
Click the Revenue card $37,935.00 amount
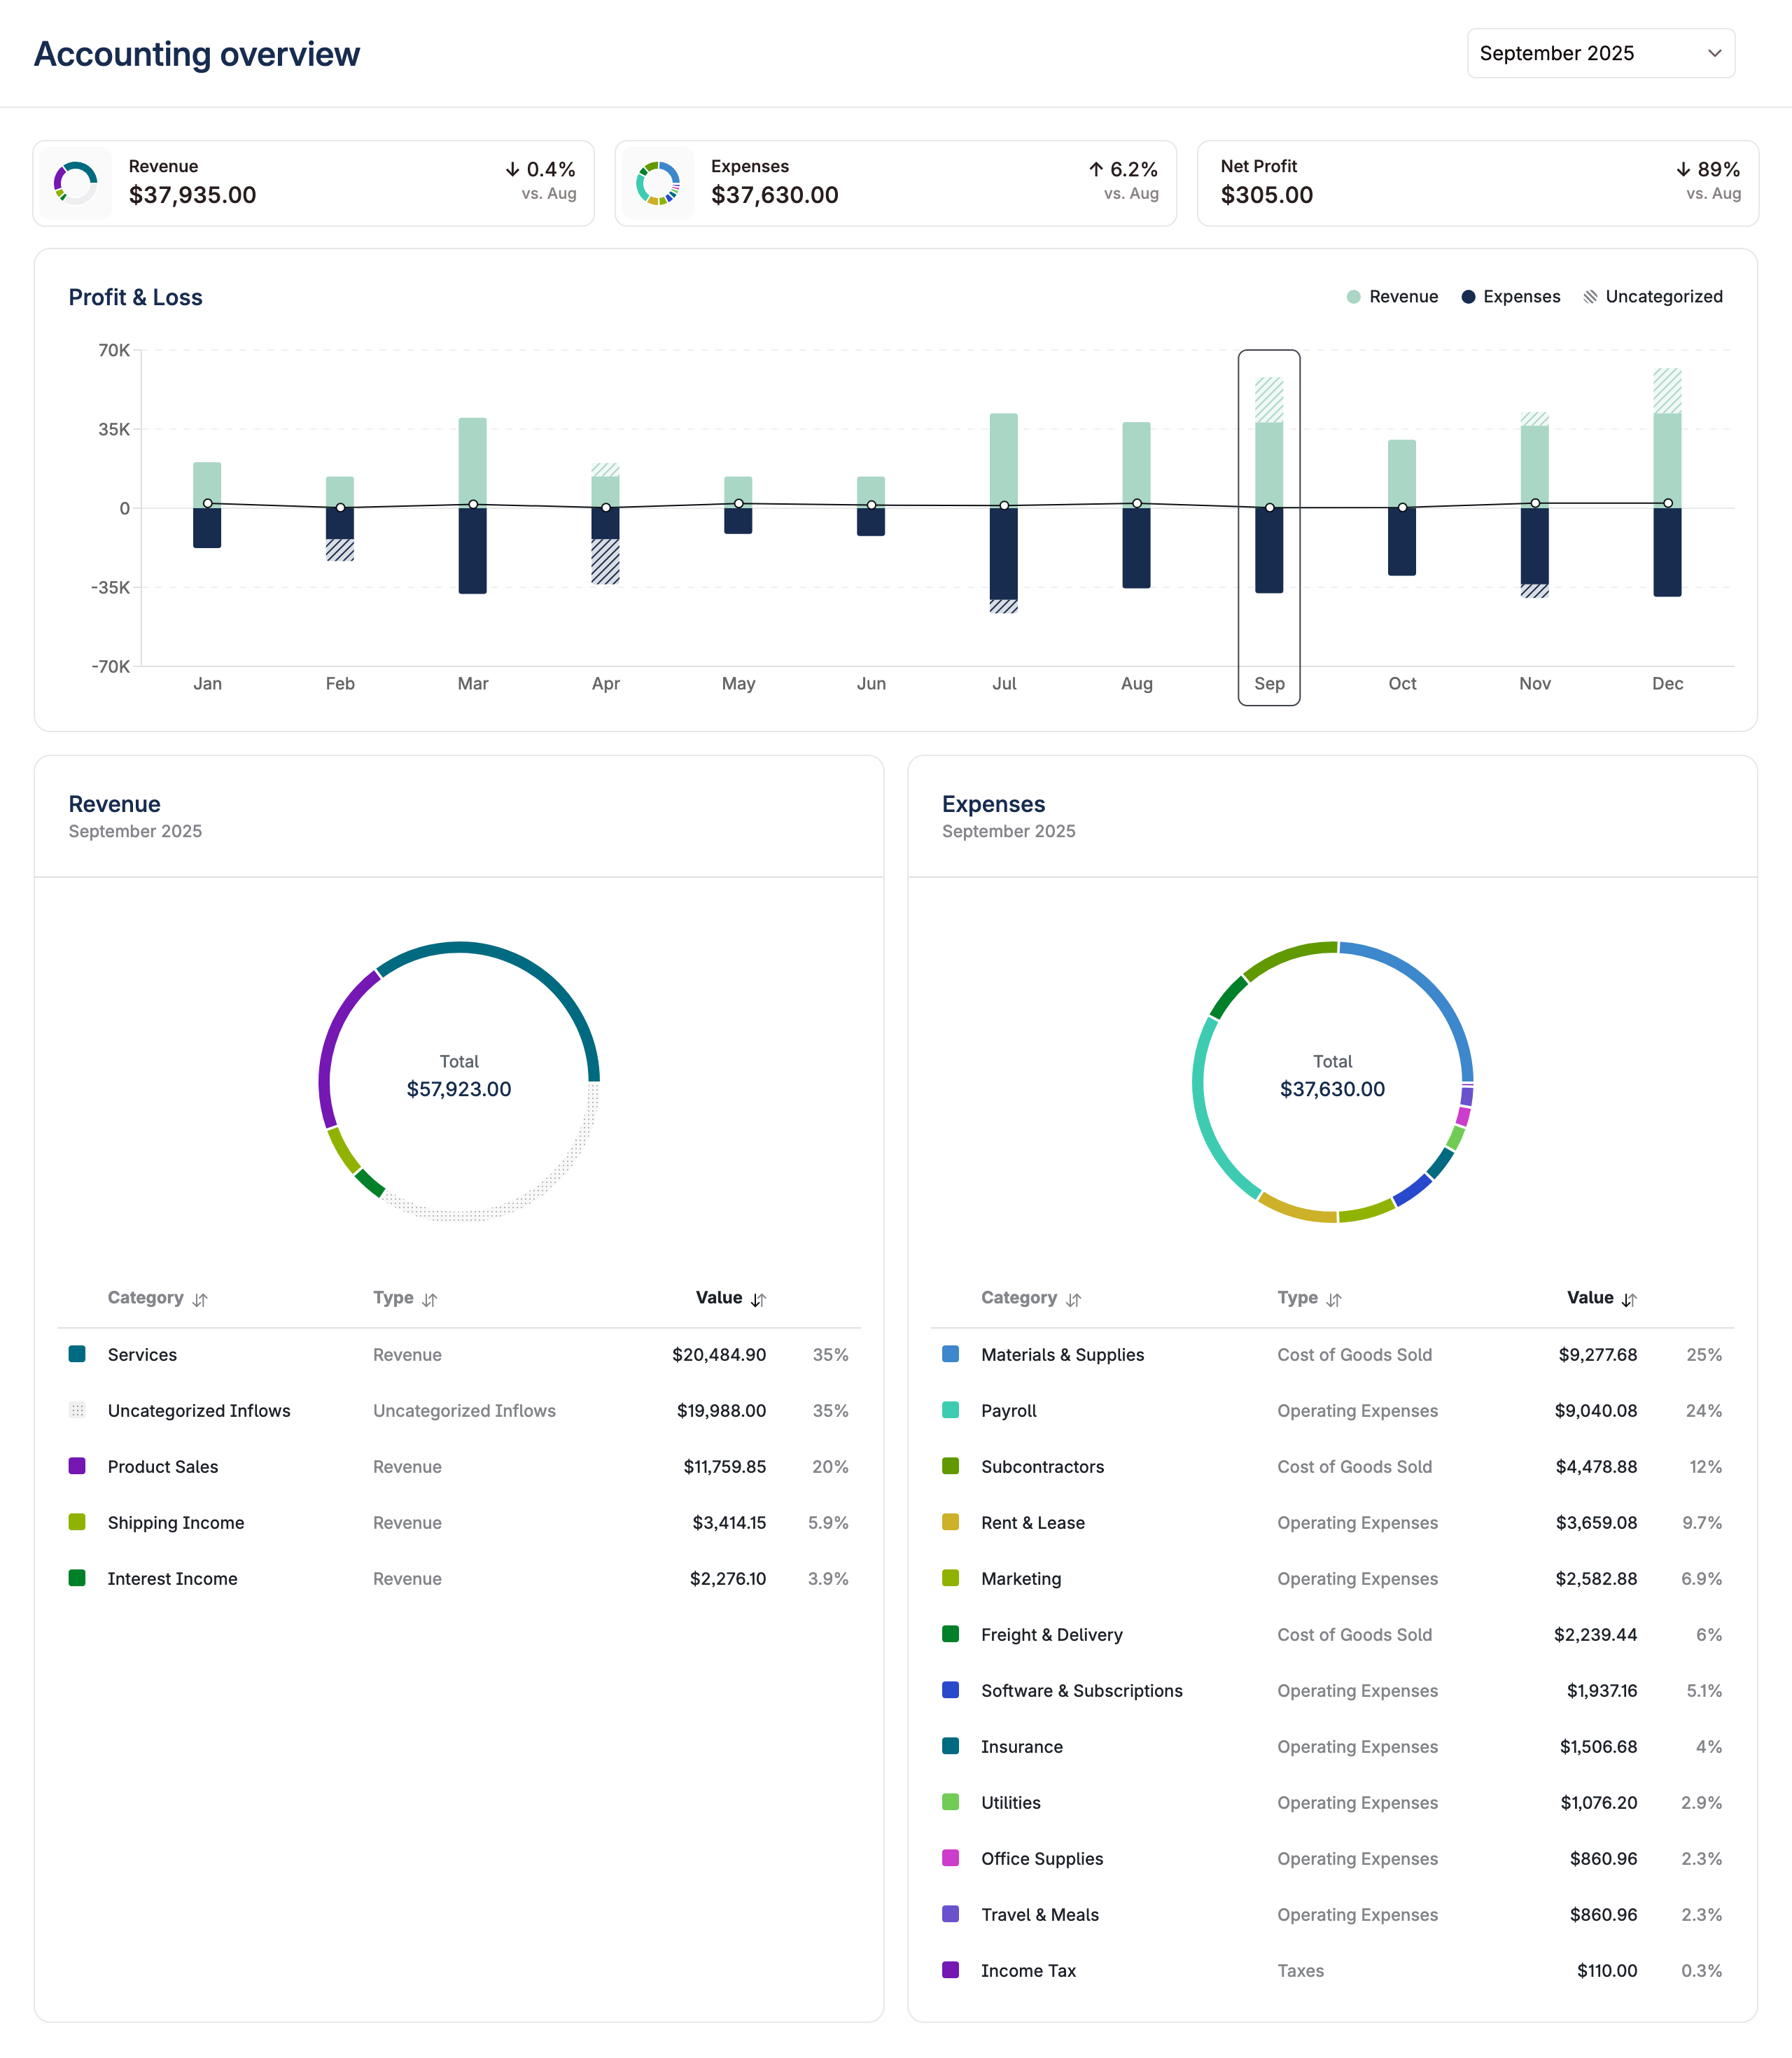[x=192, y=195]
